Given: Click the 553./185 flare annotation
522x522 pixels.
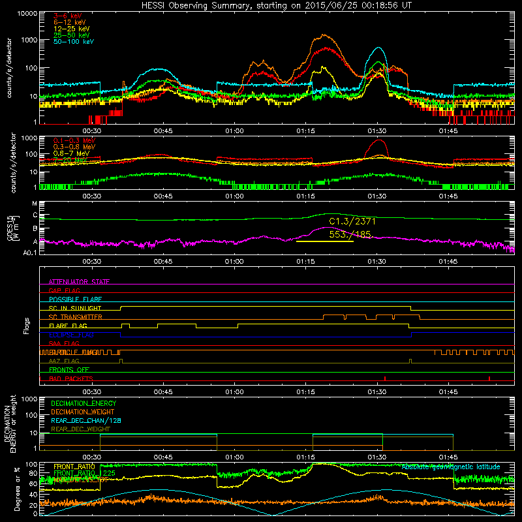Looking at the screenshot, I should (350, 234).
